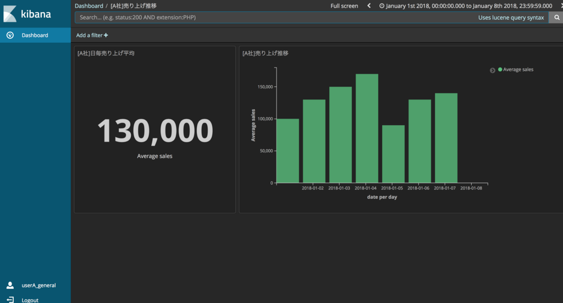Click the bar above 2018-01-06
This screenshot has width=563, height=303.
coord(420,141)
